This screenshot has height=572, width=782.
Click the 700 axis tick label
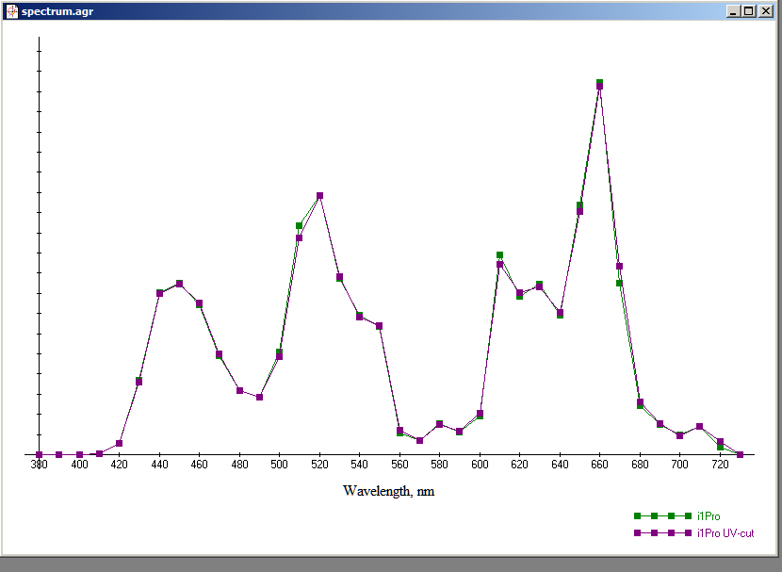pos(679,465)
